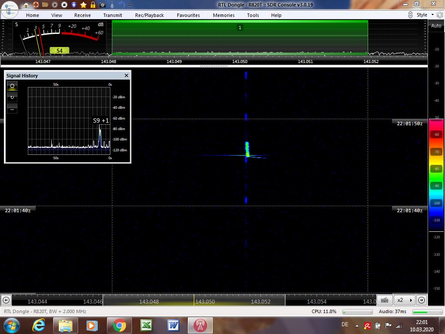Image resolution: width=445 pixels, height=334 pixels.
Task: Click the padlock lock icon in toolbar
Action: coord(93,5)
